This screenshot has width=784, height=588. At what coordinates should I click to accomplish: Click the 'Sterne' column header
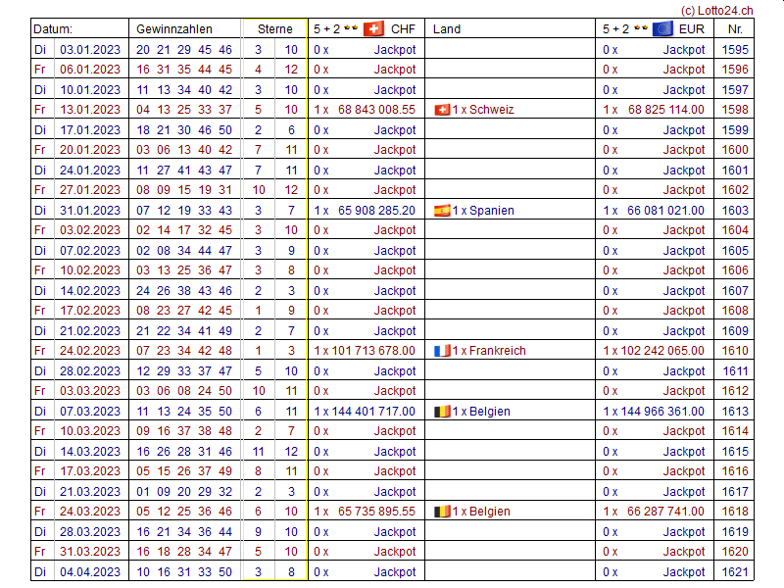point(275,29)
